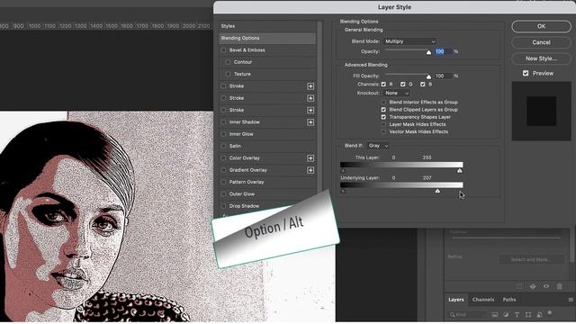Enable the Satin checkbox

pyautogui.click(x=223, y=146)
